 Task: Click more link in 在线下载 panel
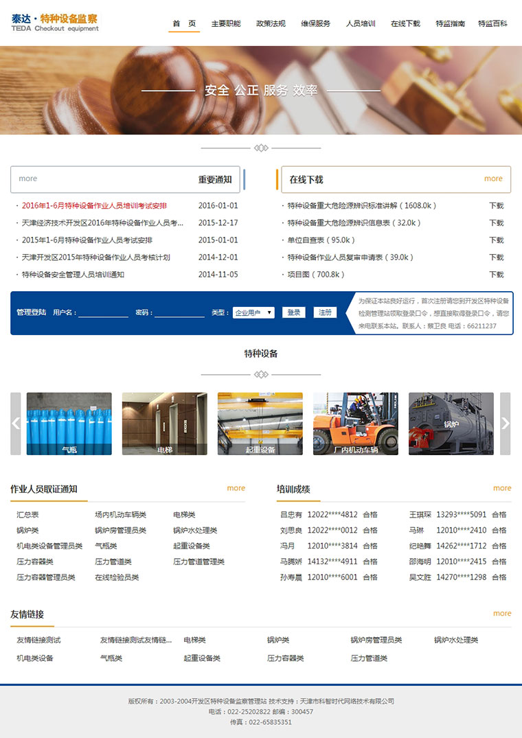493,179
